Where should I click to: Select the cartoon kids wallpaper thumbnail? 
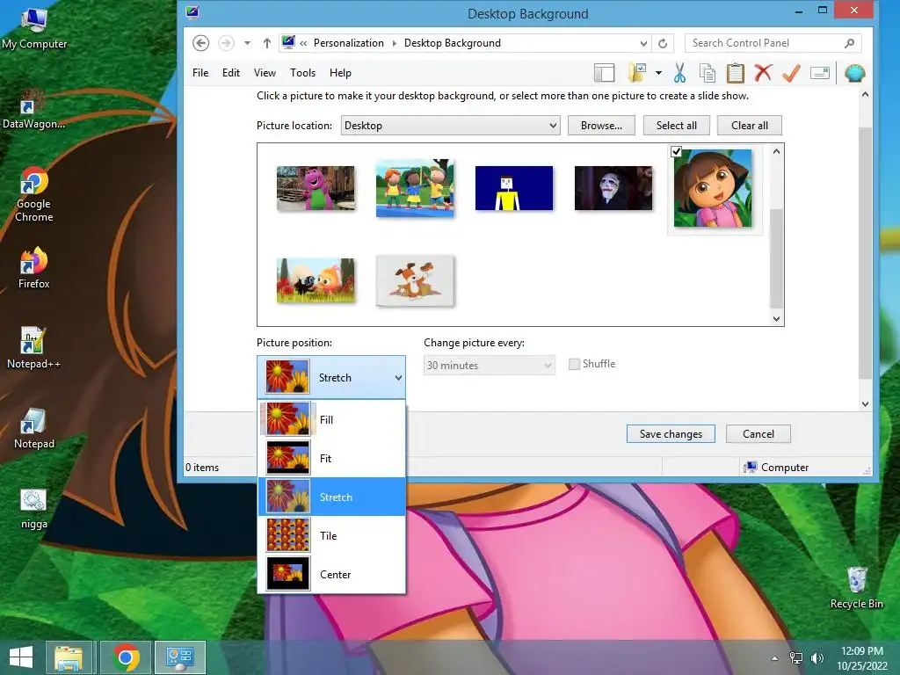(415, 188)
